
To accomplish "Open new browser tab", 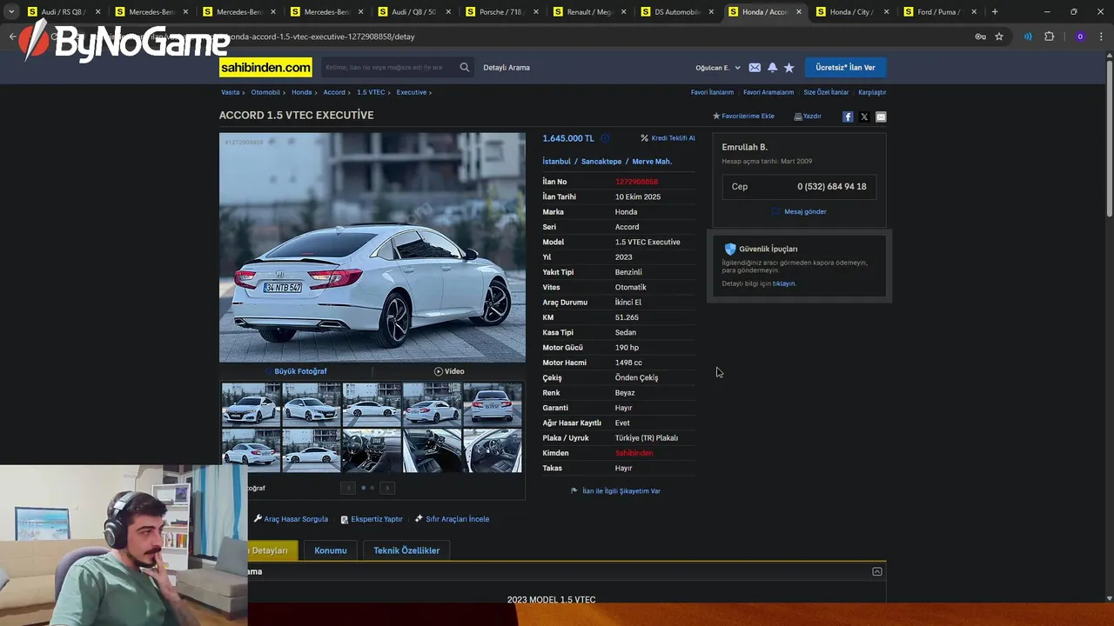I will click(x=995, y=12).
